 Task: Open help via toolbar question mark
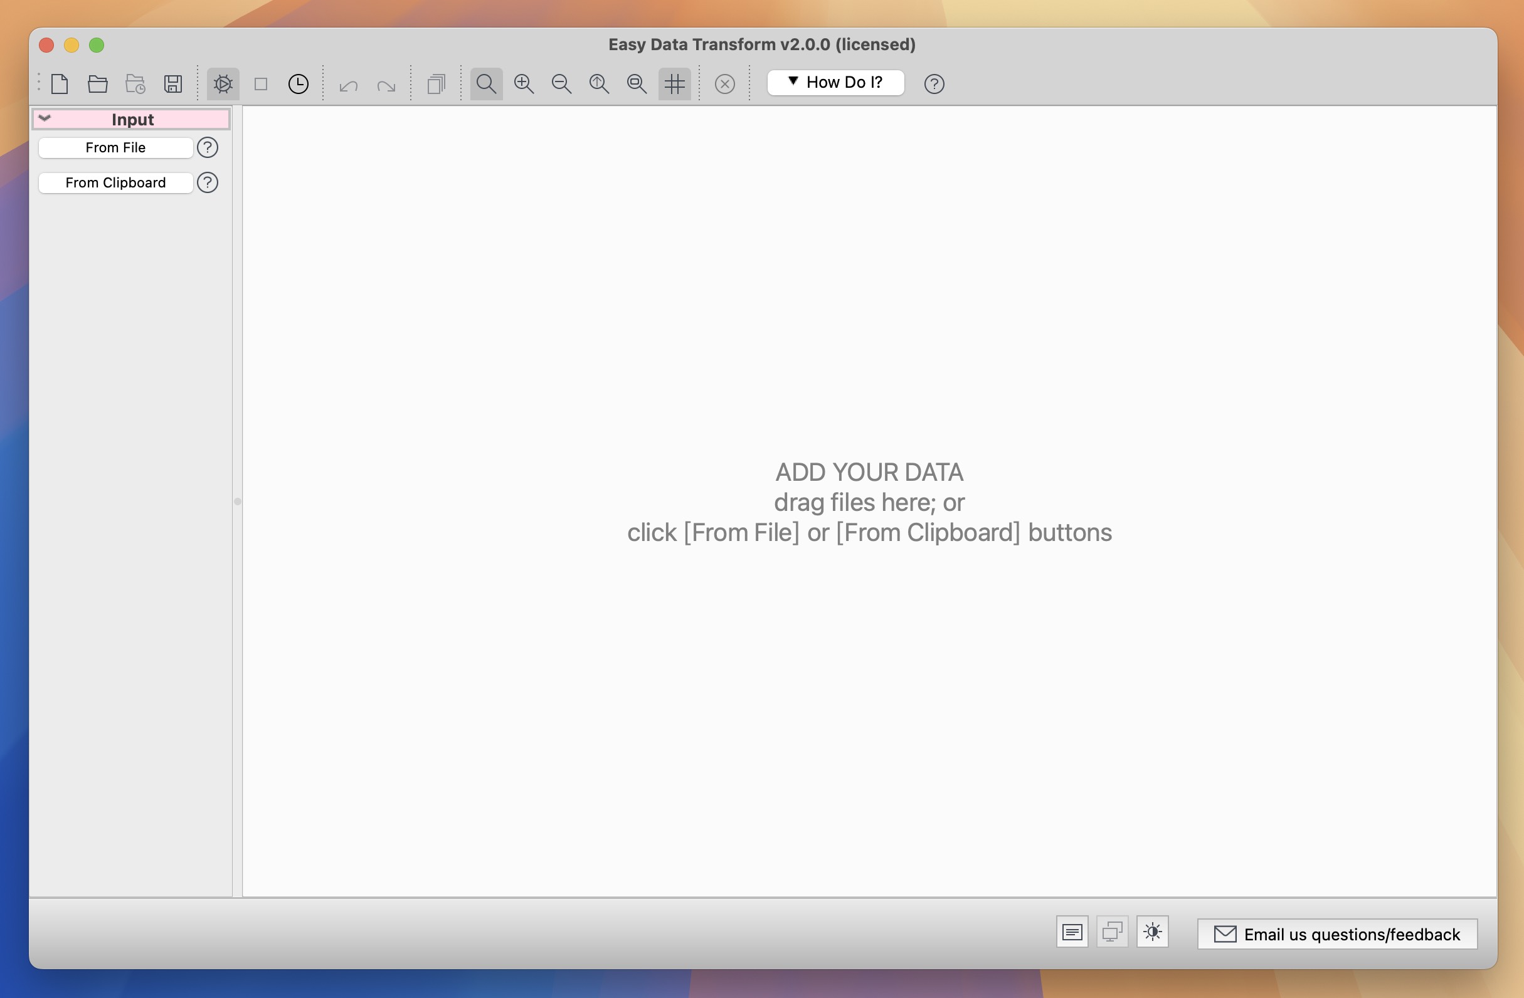tap(934, 84)
